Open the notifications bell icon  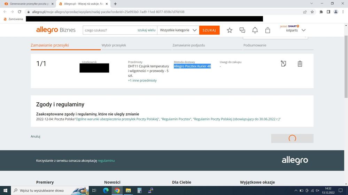255,30
